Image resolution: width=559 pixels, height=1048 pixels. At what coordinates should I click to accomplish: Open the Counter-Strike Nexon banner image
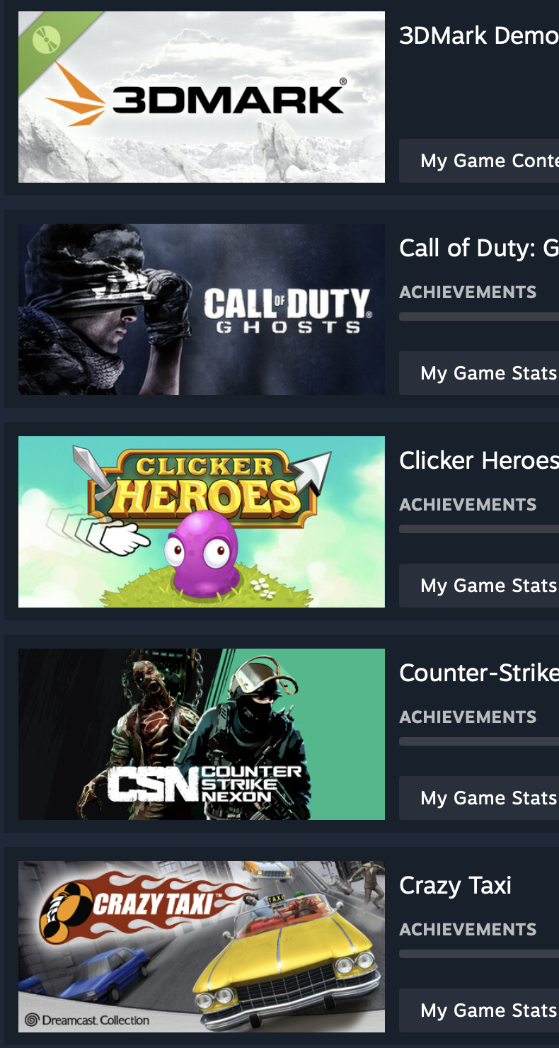coord(202,734)
